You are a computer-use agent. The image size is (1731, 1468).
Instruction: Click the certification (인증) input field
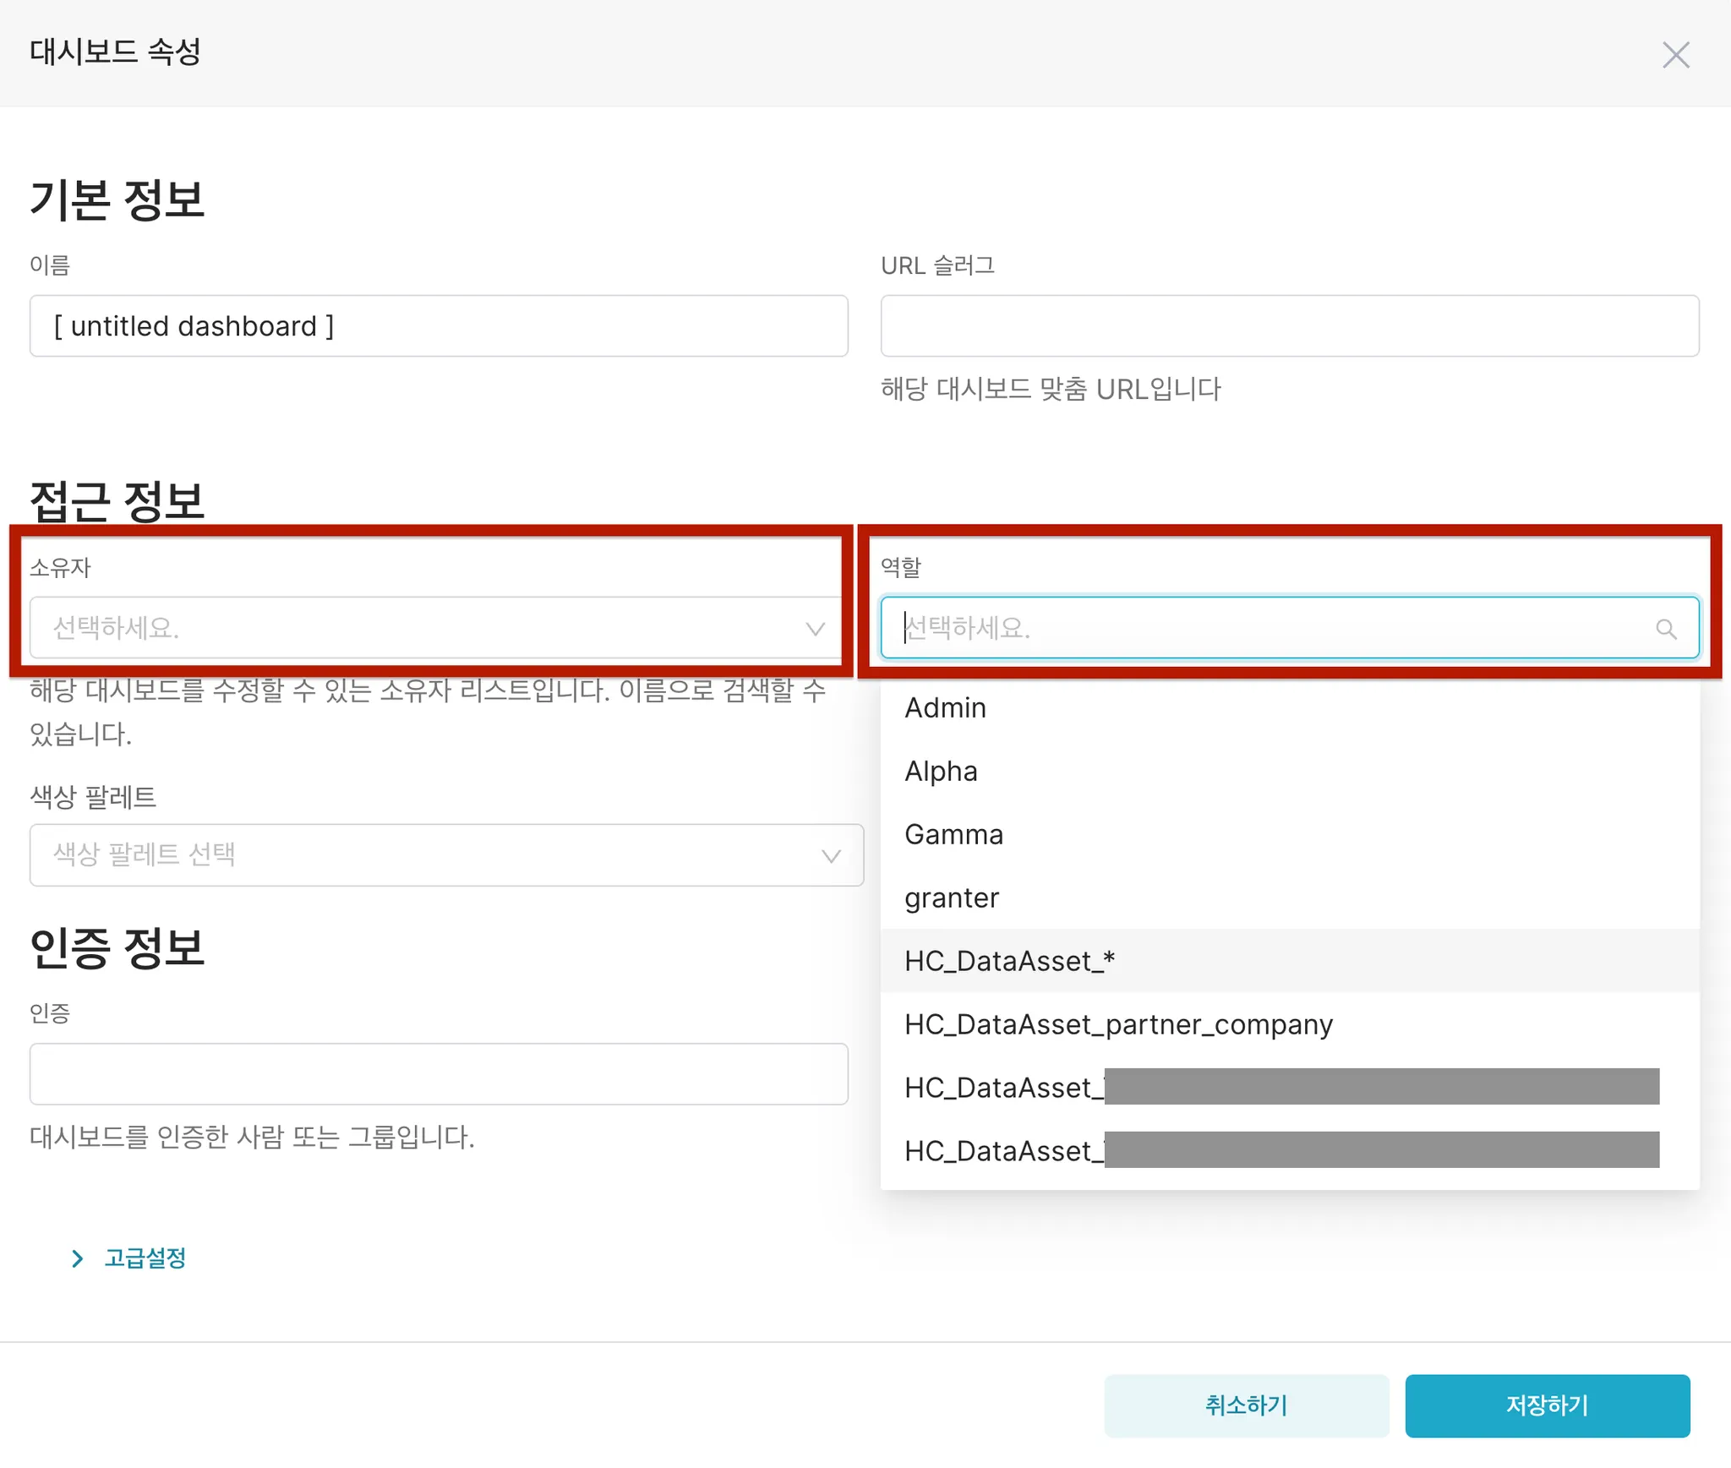point(438,1074)
